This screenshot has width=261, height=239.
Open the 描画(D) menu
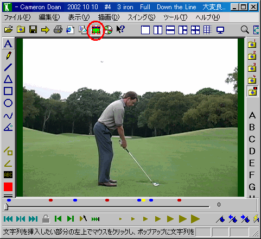click(x=109, y=17)
